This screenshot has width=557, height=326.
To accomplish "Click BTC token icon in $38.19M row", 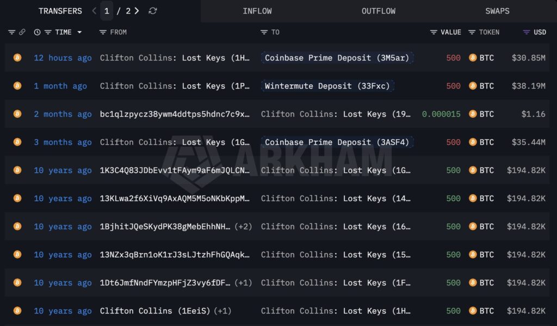I will pyautogui.click(x=473, y=85).
